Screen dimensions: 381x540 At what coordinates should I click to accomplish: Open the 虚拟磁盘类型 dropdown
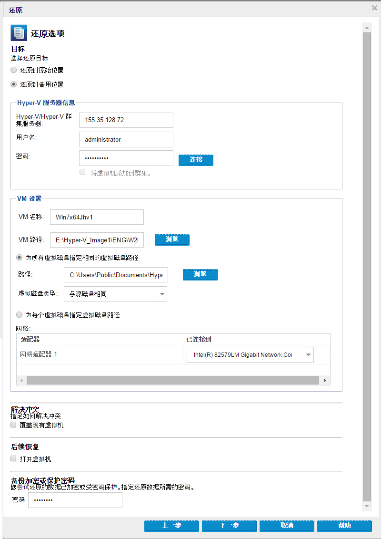click(x=162, y=294)
